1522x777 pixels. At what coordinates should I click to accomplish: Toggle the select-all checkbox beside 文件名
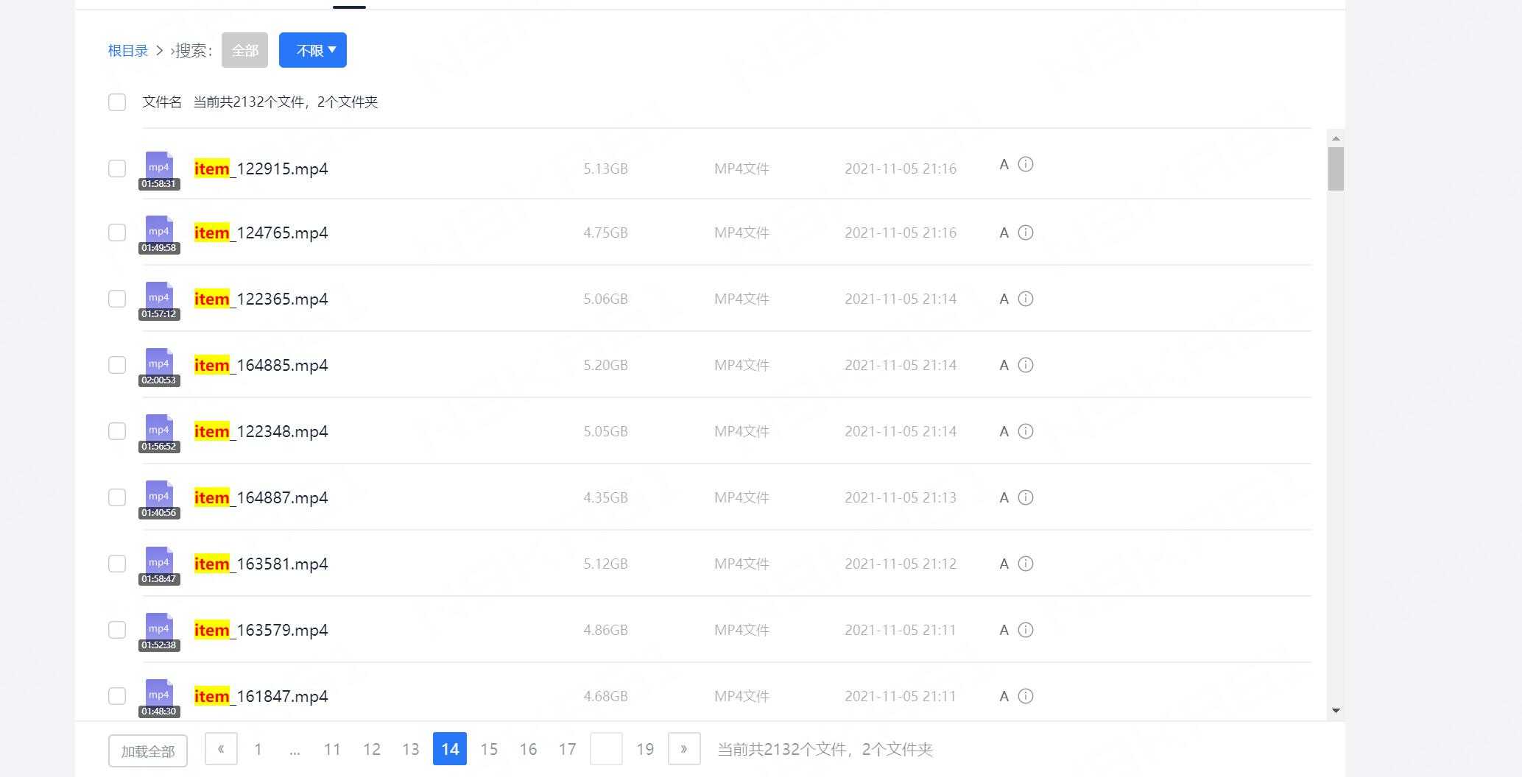pyautogui.click(x=117, y=102)
